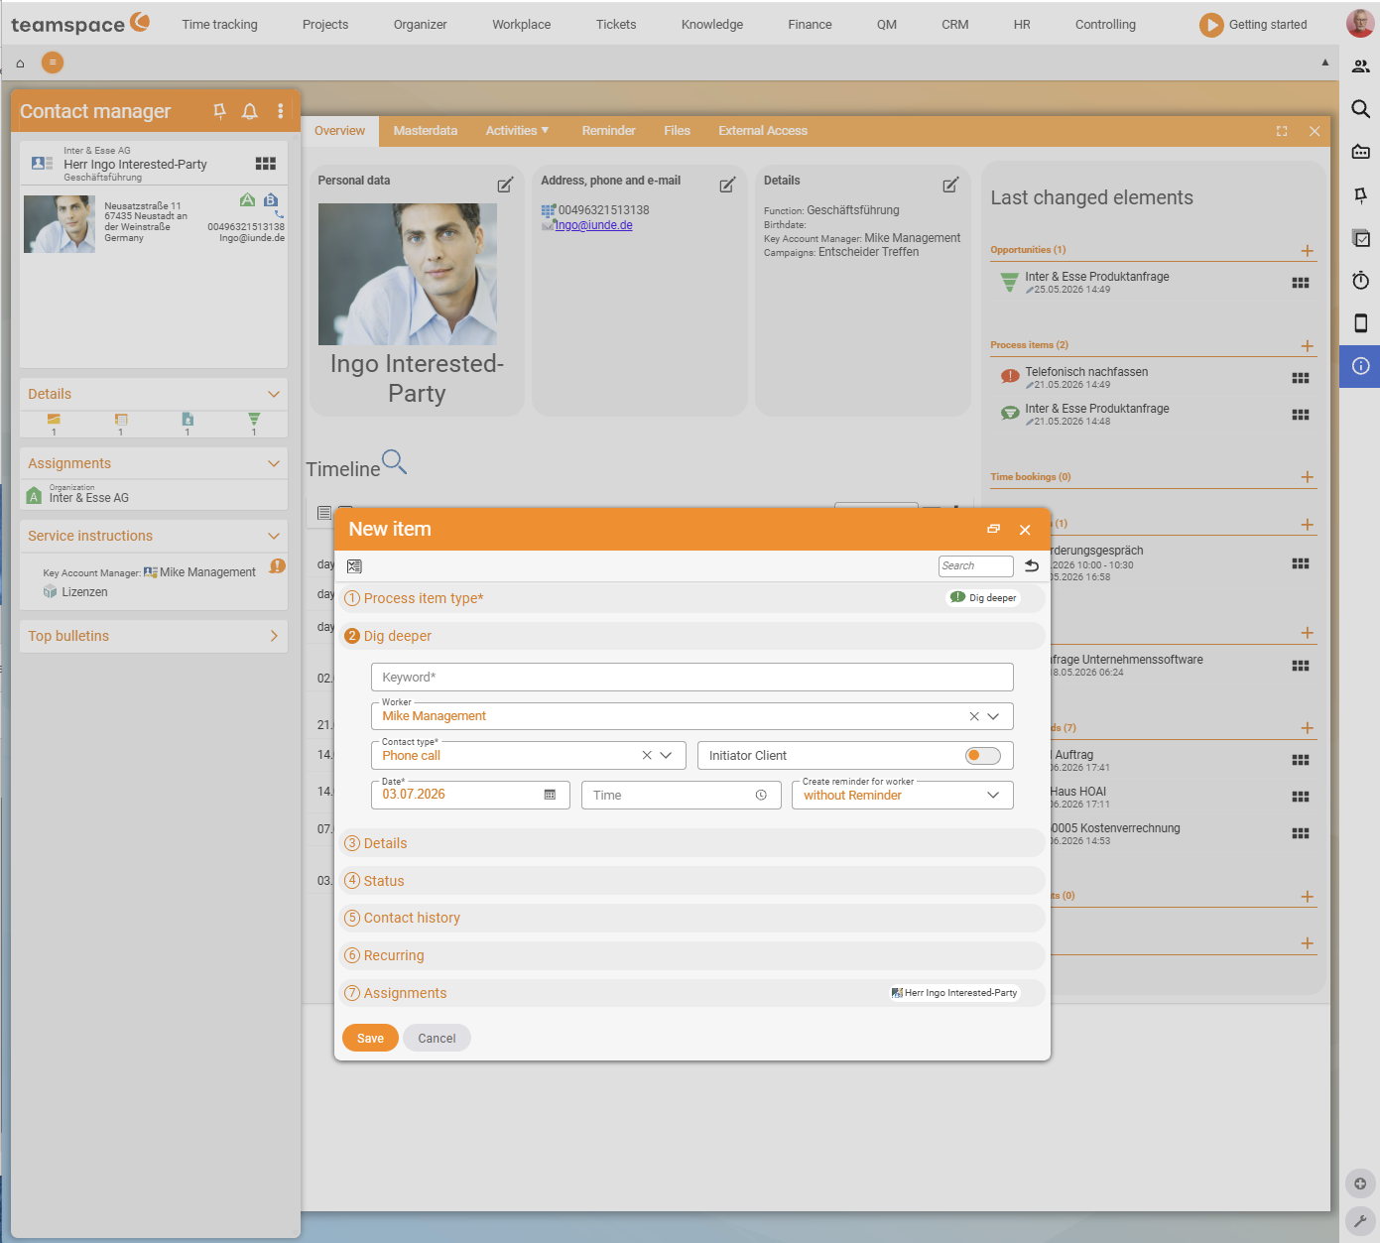
Task: Open wrench settings icon at bottom right
Action: 1360,1221
